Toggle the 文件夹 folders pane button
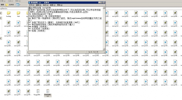Viewport: 182px width, 100px height. point(10,5)
